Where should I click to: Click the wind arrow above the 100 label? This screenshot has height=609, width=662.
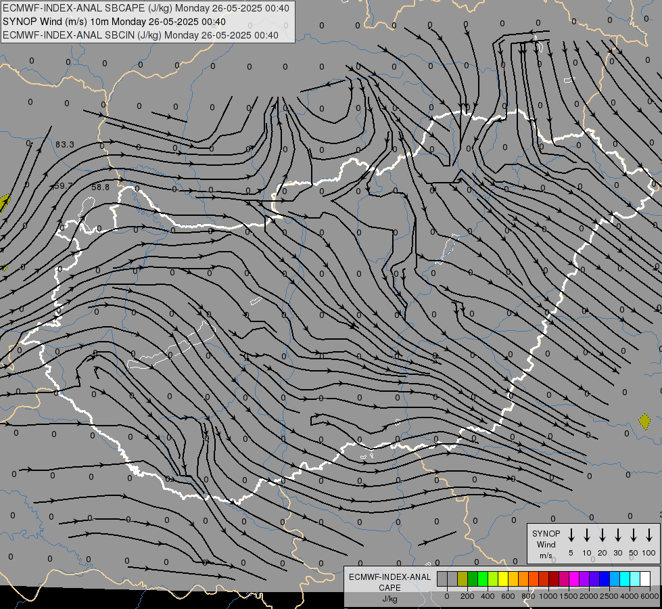[649, 535]
